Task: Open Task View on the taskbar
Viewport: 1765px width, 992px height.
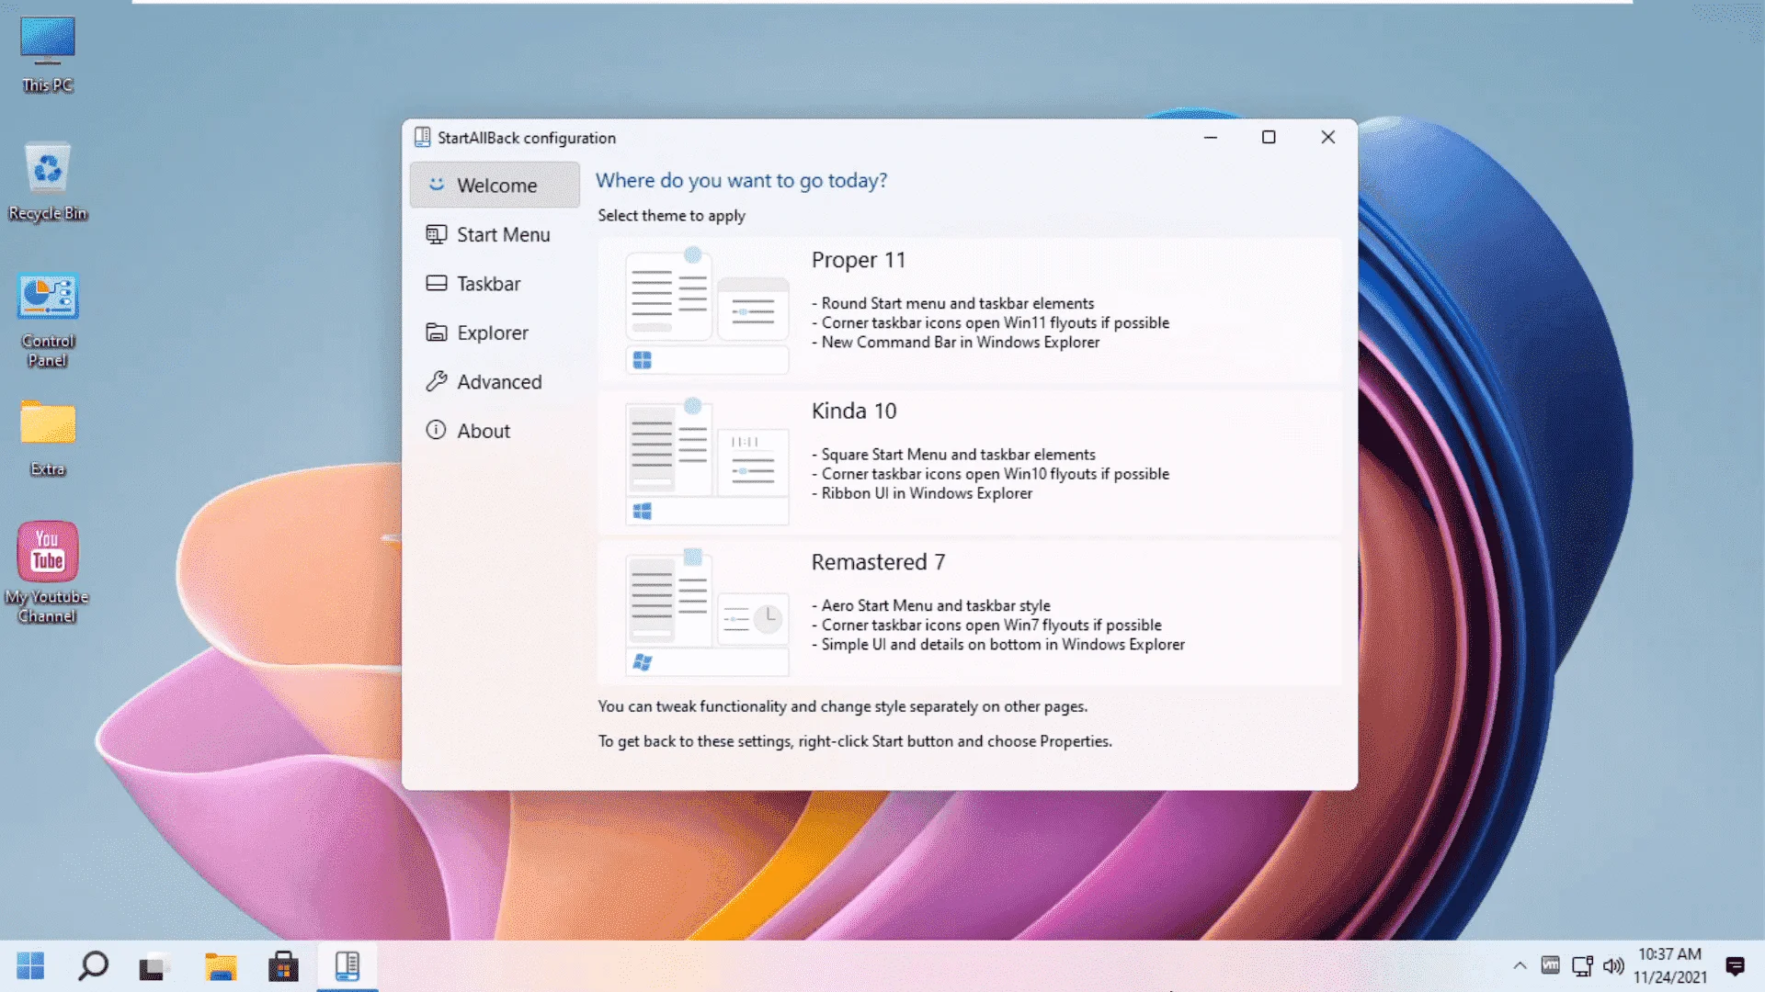Action: pos(152,966)
